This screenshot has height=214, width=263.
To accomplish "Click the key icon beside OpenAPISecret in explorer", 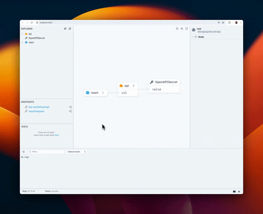I will pos(26,38).
